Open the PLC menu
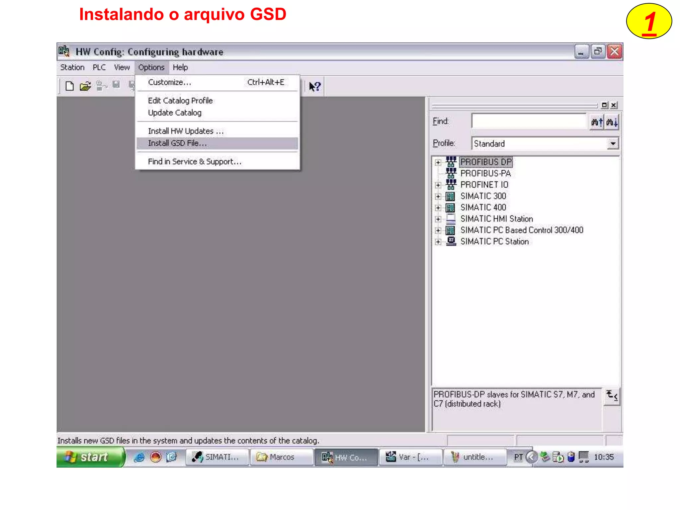The image size is (680, 510). coord(99,67)
